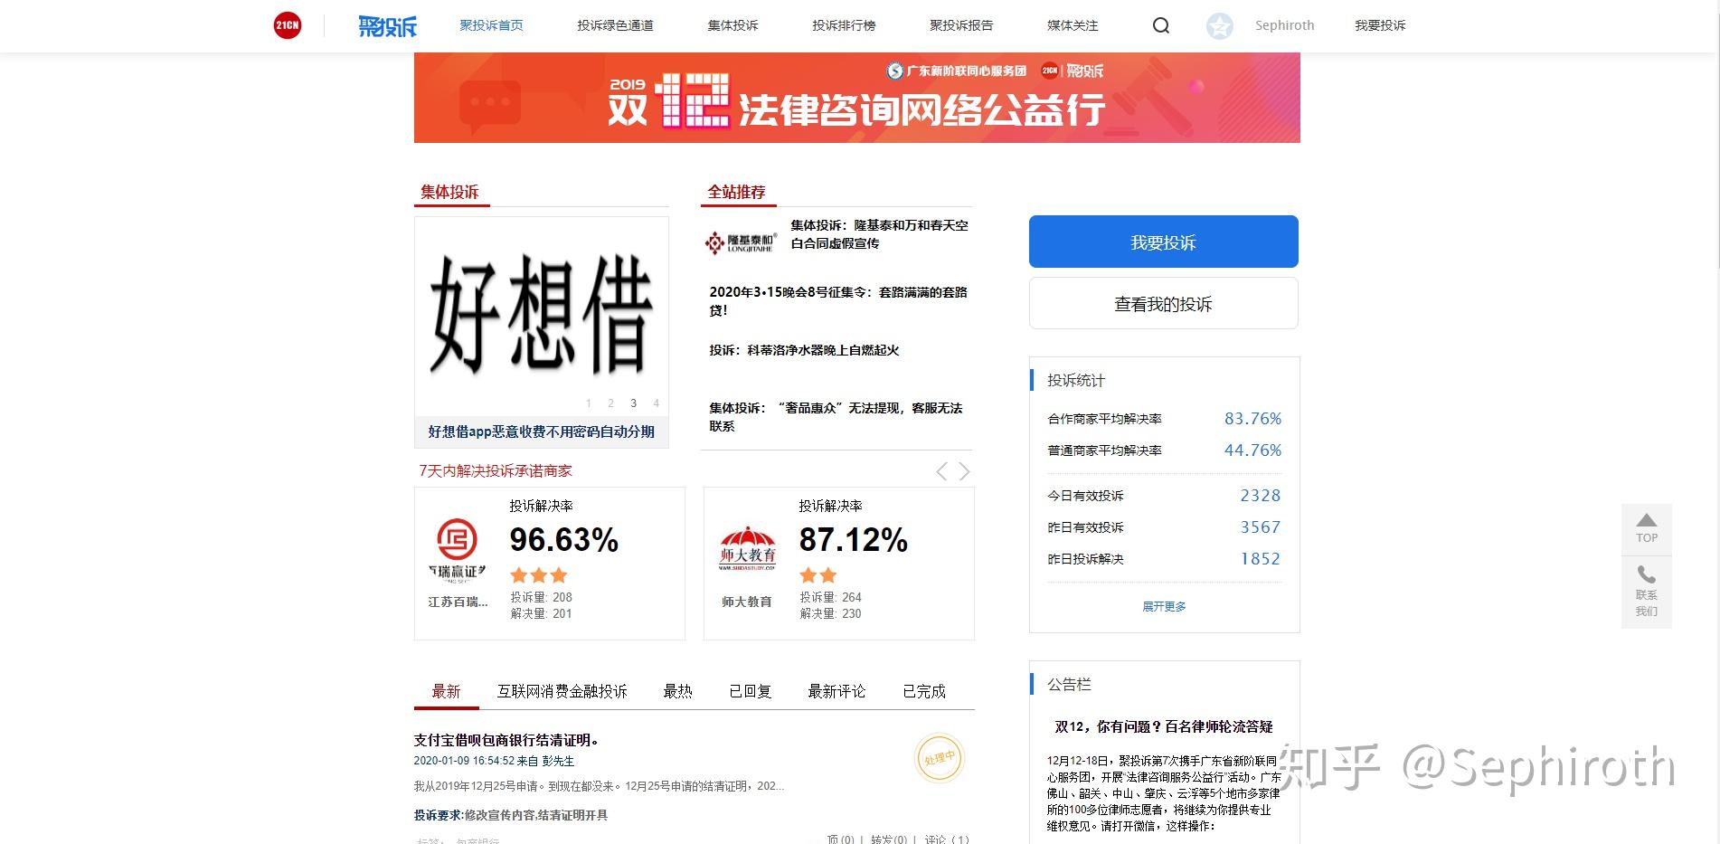Click the 昨日投诉解决 value 1852
The width and height of the screenshot is (1720, 844).
[1260, 559]
